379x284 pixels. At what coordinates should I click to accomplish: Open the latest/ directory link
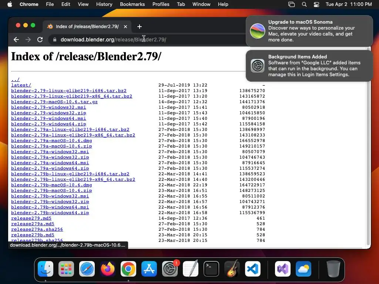21,85
